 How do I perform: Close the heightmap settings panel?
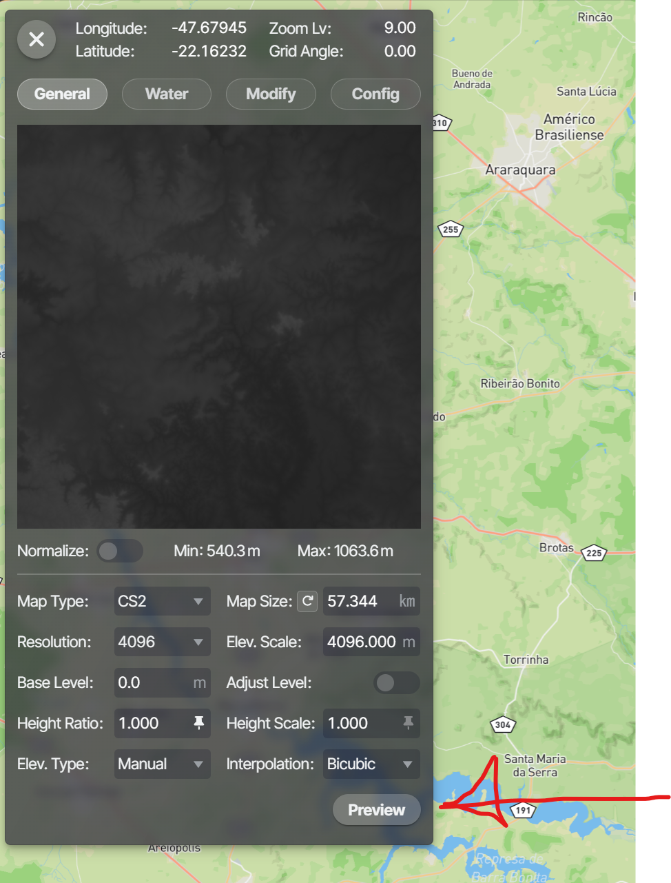coord(36,39)
